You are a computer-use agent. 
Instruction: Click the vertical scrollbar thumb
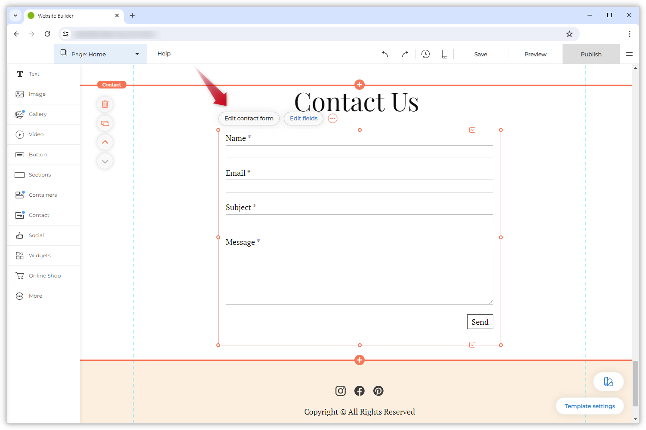[x=635, y=383]
